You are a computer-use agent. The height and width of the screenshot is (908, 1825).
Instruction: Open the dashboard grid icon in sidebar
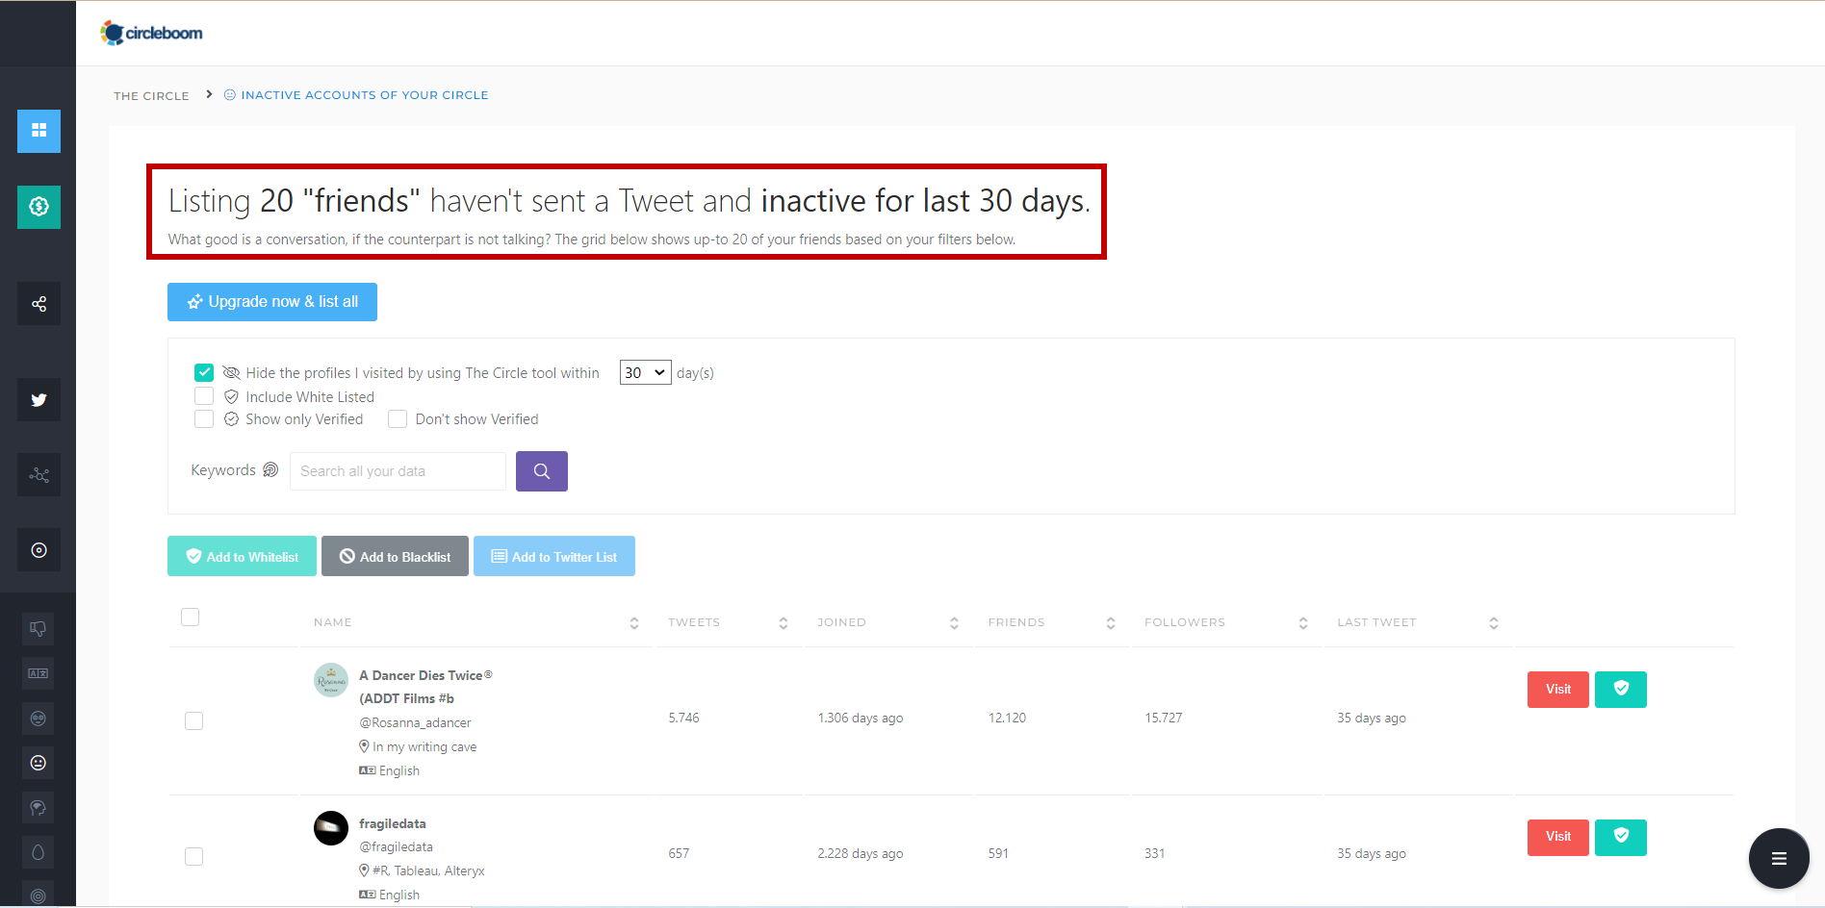[x=39, y=131]
